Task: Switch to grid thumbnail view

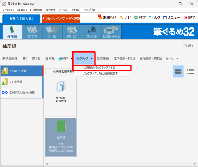Action: click(178, 71)
